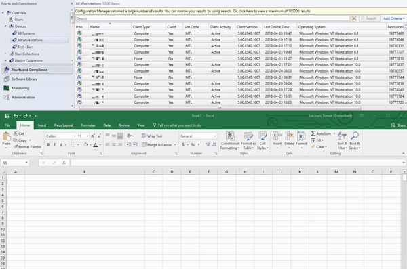Click AutoSum
This screenshot has height=269, width=407.
(321, 133)
